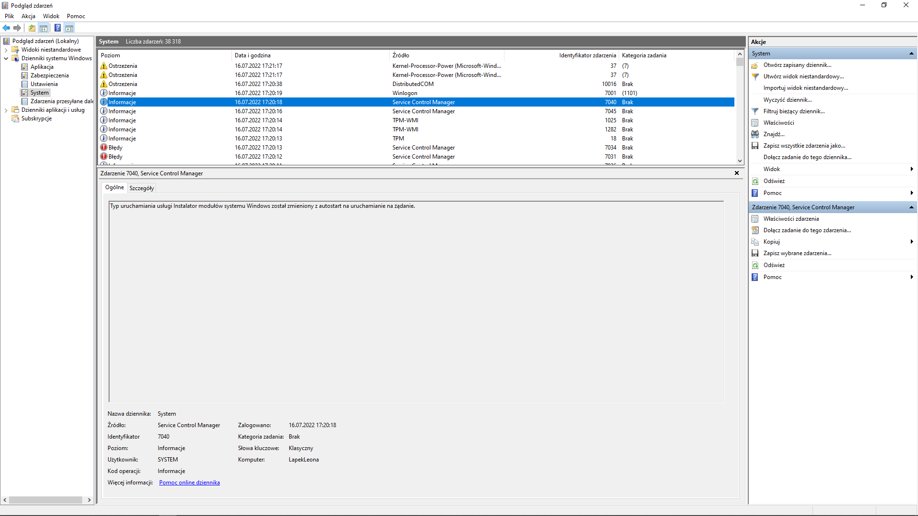Close the event 7040 preview pane
918x516 pixels.
[x=737, y=173]
